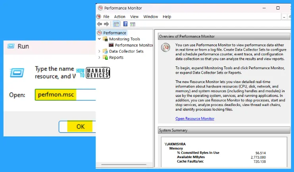
Task: Click the Reports folder icon
Action: coord(106,57)
